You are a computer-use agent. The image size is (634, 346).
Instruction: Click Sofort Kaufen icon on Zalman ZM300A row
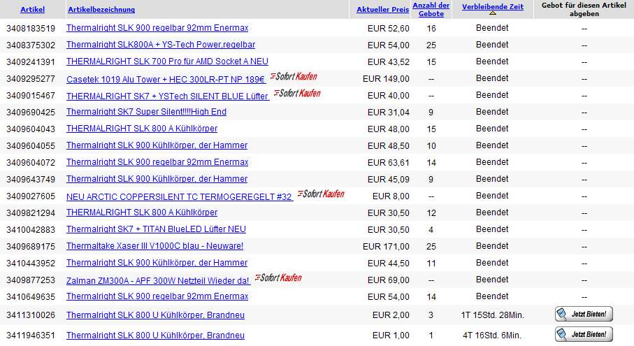[279, 277]
